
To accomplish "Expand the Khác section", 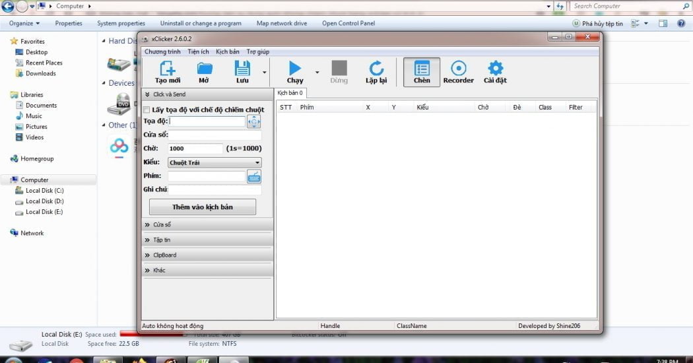I will (207, 270).
